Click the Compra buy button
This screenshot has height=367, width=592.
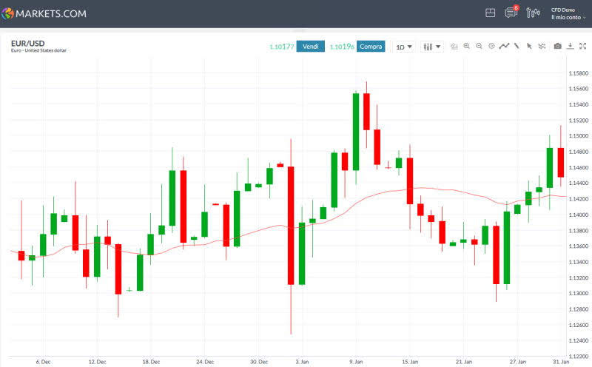point(371,47)
